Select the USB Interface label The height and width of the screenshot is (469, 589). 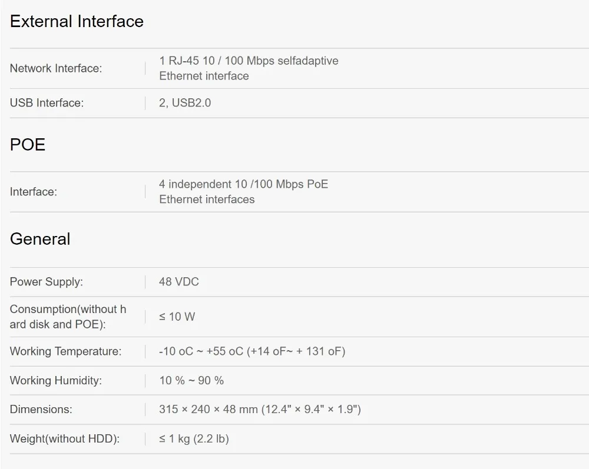[x=47, y=103]
